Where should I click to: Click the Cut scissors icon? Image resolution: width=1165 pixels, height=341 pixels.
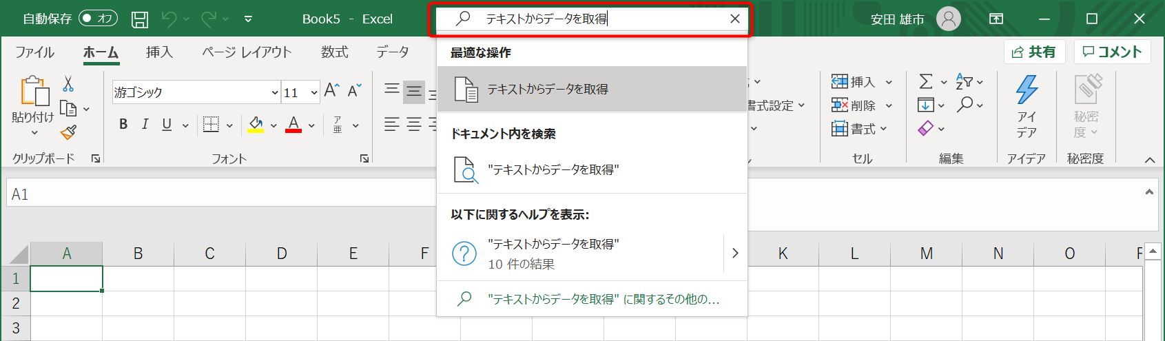[68, 84]
